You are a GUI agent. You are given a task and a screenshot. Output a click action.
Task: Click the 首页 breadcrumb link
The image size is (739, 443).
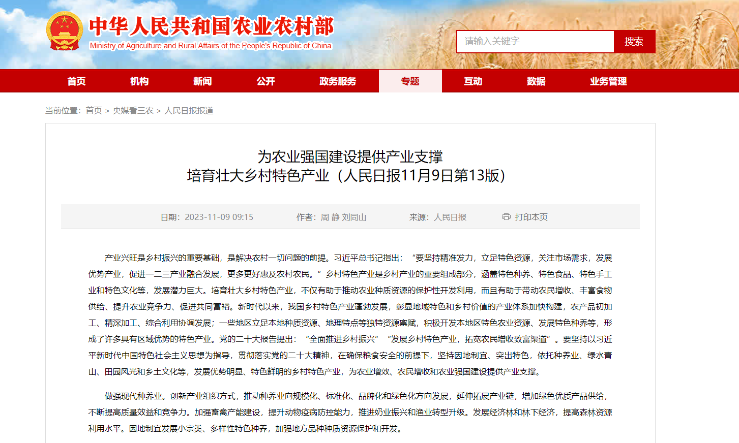(x=94, y=111)
